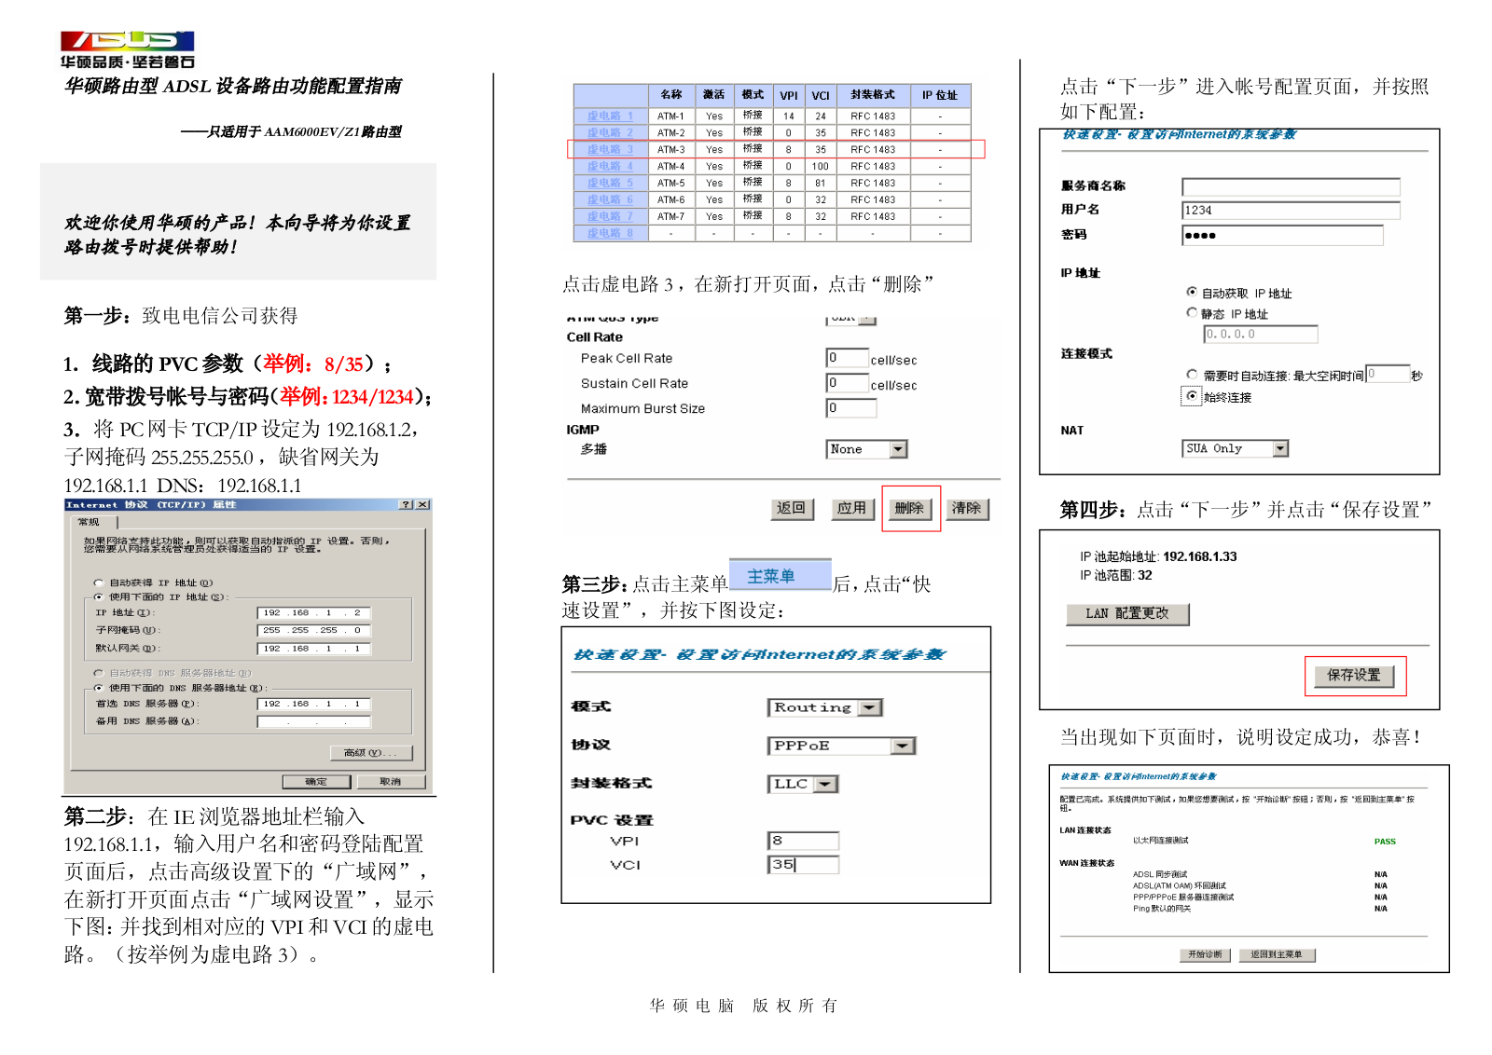
Task: Click the 删除 button
Action: (910, 509)
